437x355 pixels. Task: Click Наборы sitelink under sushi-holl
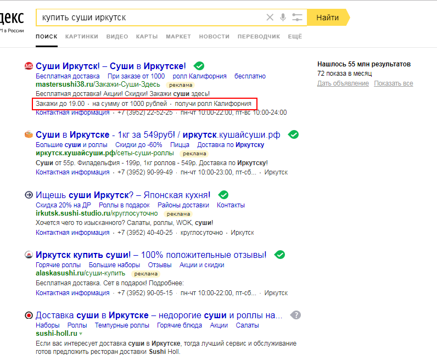47,325
